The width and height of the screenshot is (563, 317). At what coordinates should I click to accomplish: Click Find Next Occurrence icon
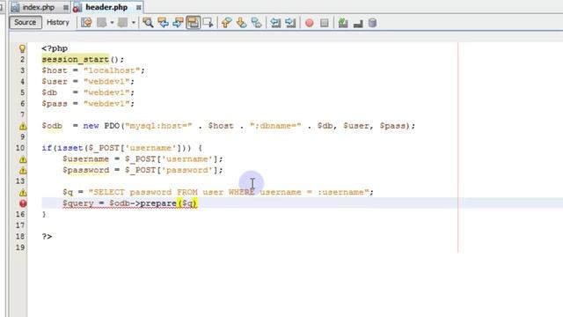click(x=178, y=23)
